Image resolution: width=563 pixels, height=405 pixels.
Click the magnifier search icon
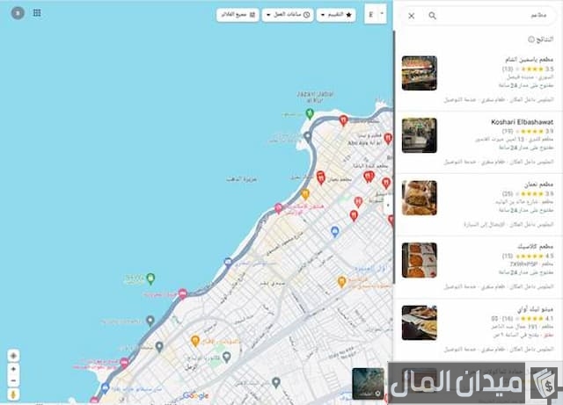432,16
